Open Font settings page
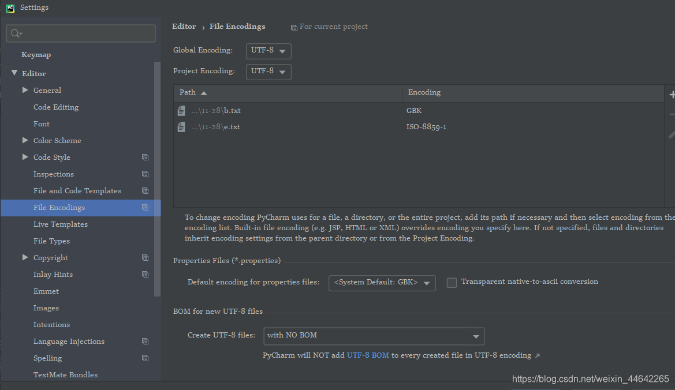The image size is (675, 390). click(x=42, y=124)
